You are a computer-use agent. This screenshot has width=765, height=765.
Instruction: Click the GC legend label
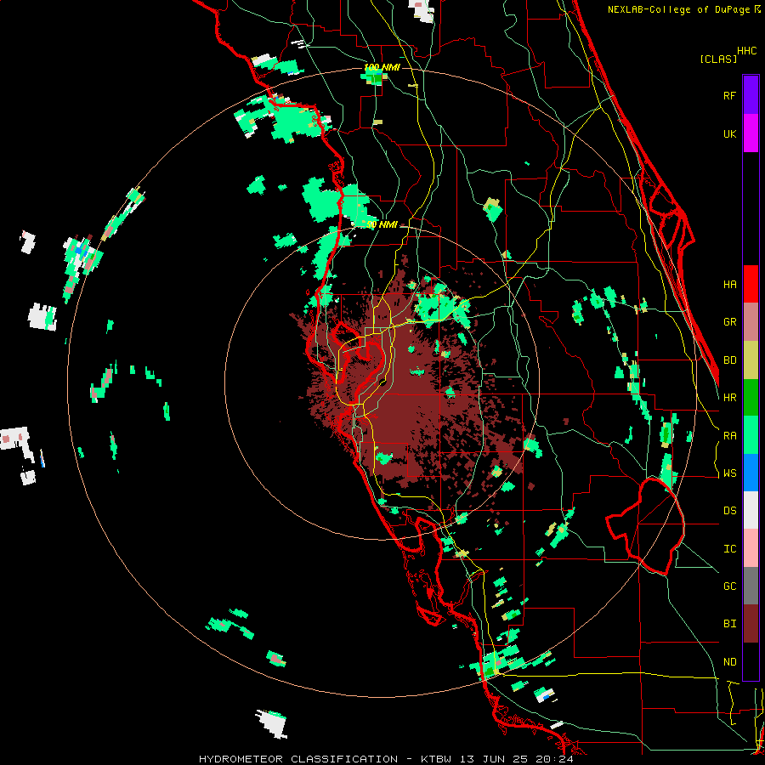pyautogui.click(x=729, y=586)
